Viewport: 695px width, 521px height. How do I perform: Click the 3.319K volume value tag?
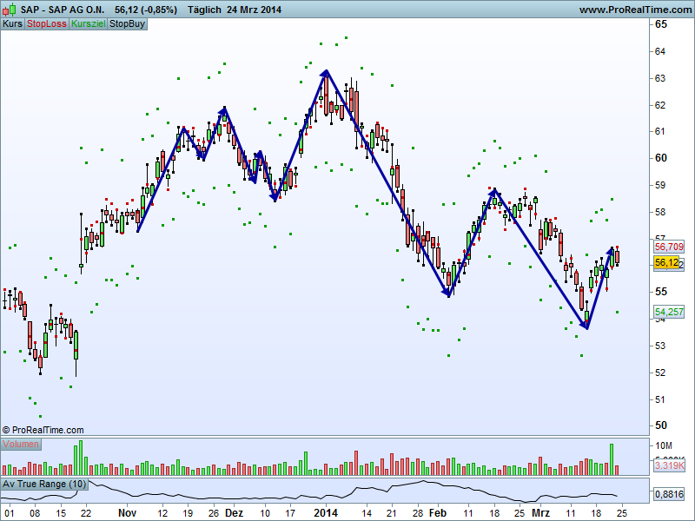click(x=669, y=465)
